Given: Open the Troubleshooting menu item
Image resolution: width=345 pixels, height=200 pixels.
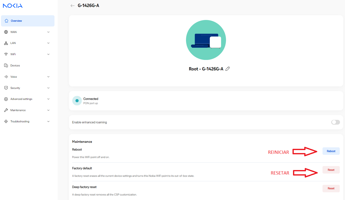Looking at the screenshot, I should 28,121.
